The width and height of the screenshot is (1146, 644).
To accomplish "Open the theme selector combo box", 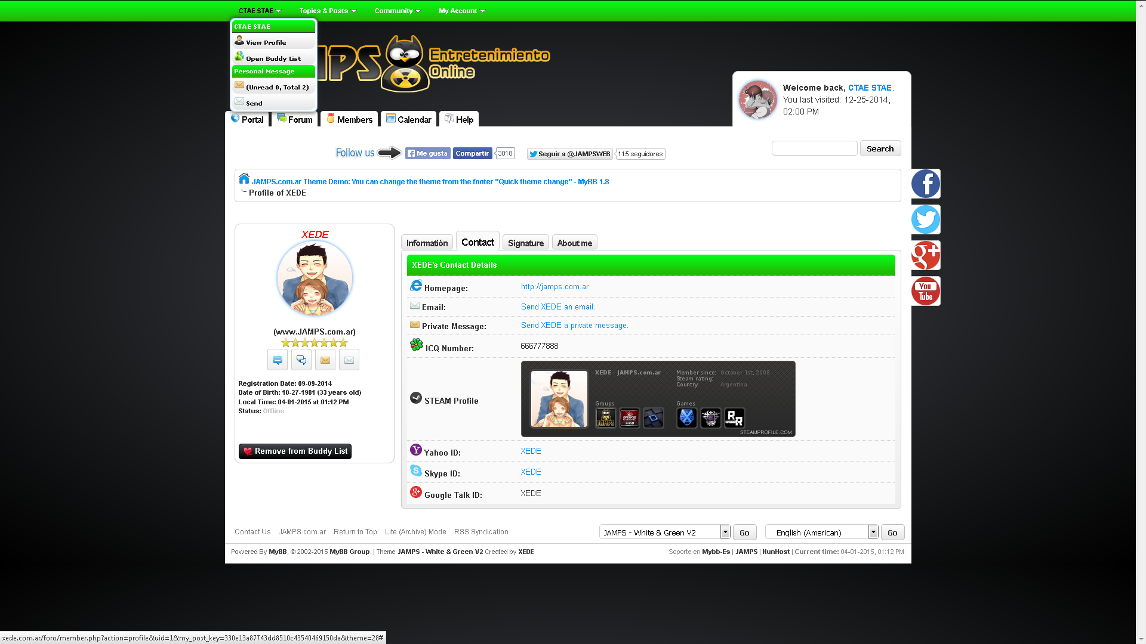I will 664,532.
